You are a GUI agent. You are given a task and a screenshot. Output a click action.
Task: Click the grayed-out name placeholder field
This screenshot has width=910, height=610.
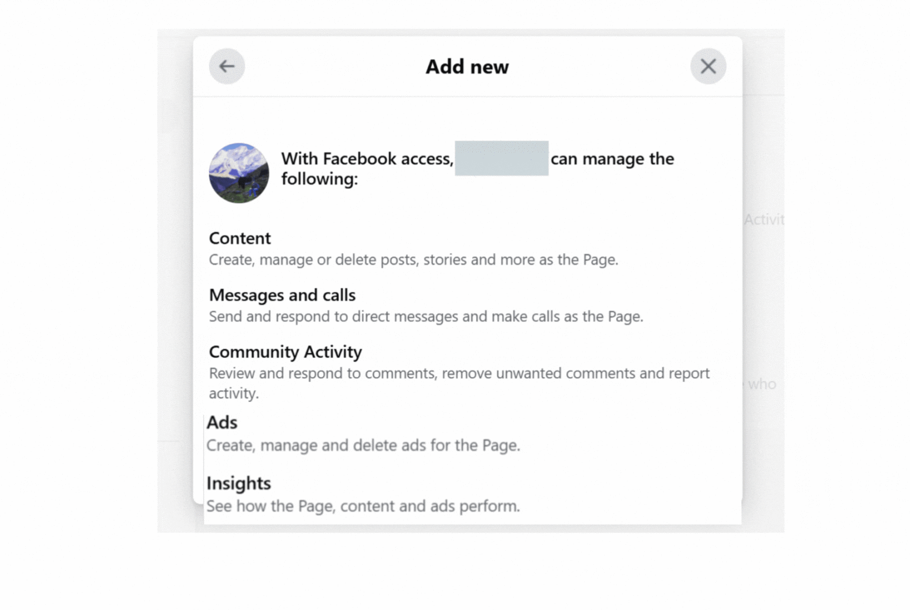coord(501,159)
